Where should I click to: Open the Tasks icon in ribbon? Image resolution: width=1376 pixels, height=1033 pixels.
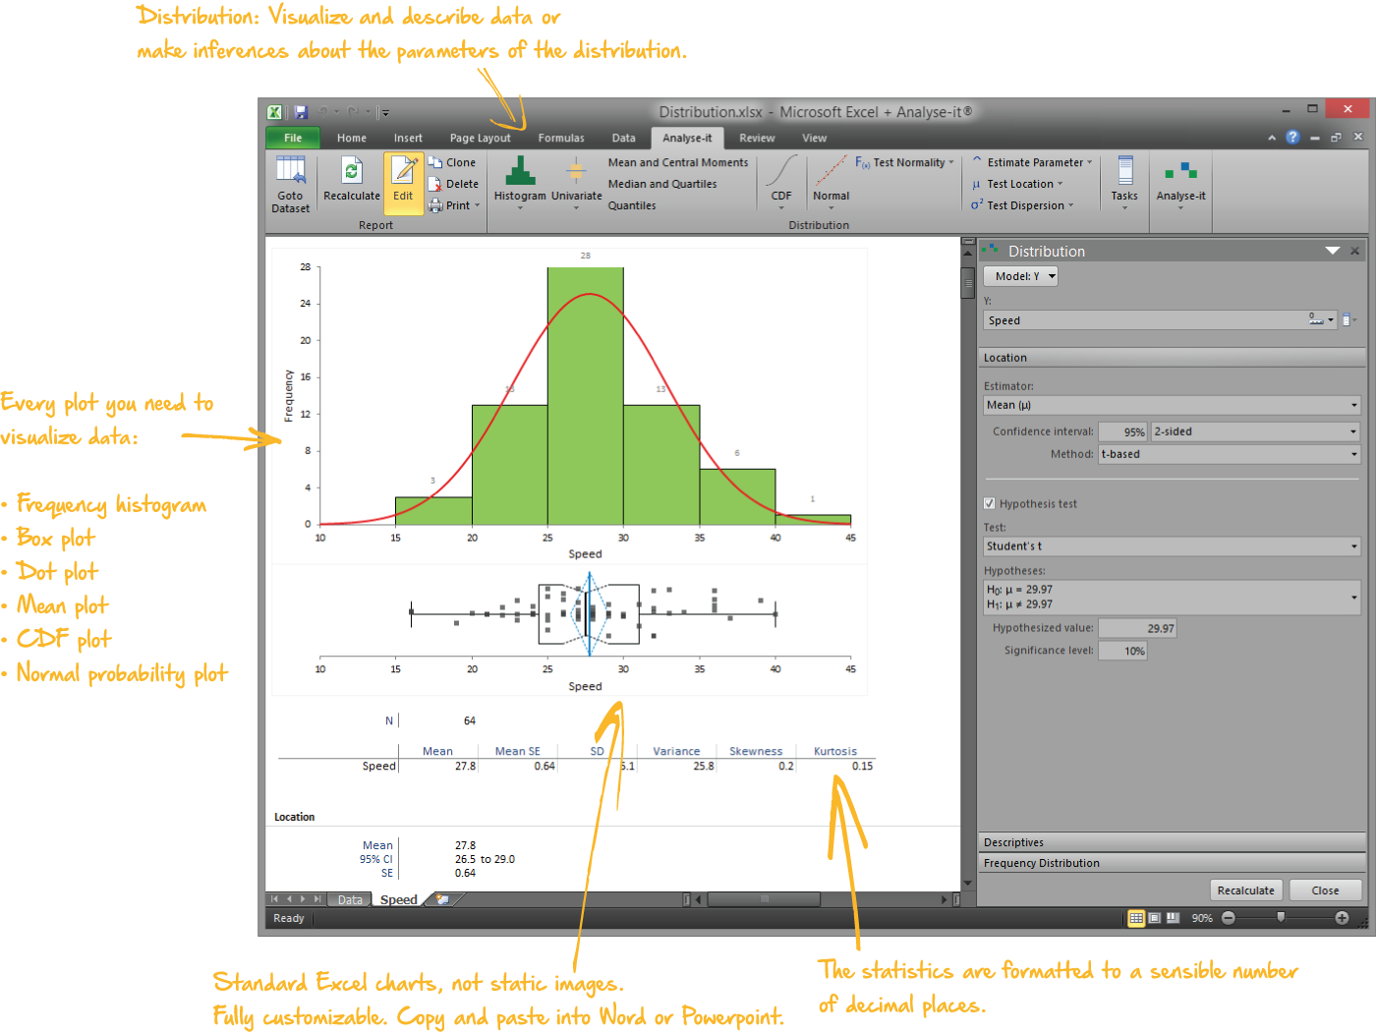[1124, 173]
